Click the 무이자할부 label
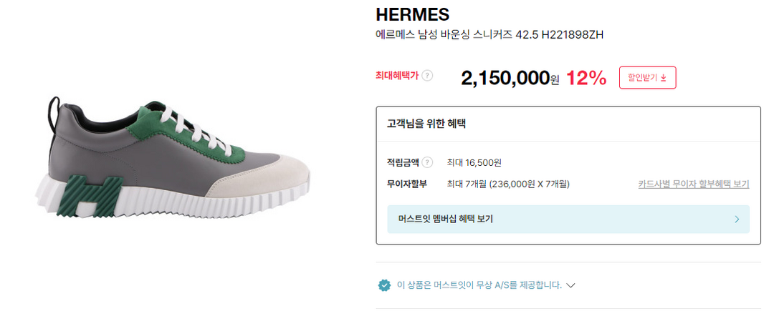 click(x=406, y=184)
